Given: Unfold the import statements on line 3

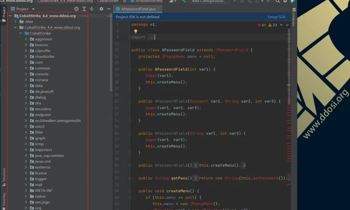Looking at the screenshot, I should (129, 37).
